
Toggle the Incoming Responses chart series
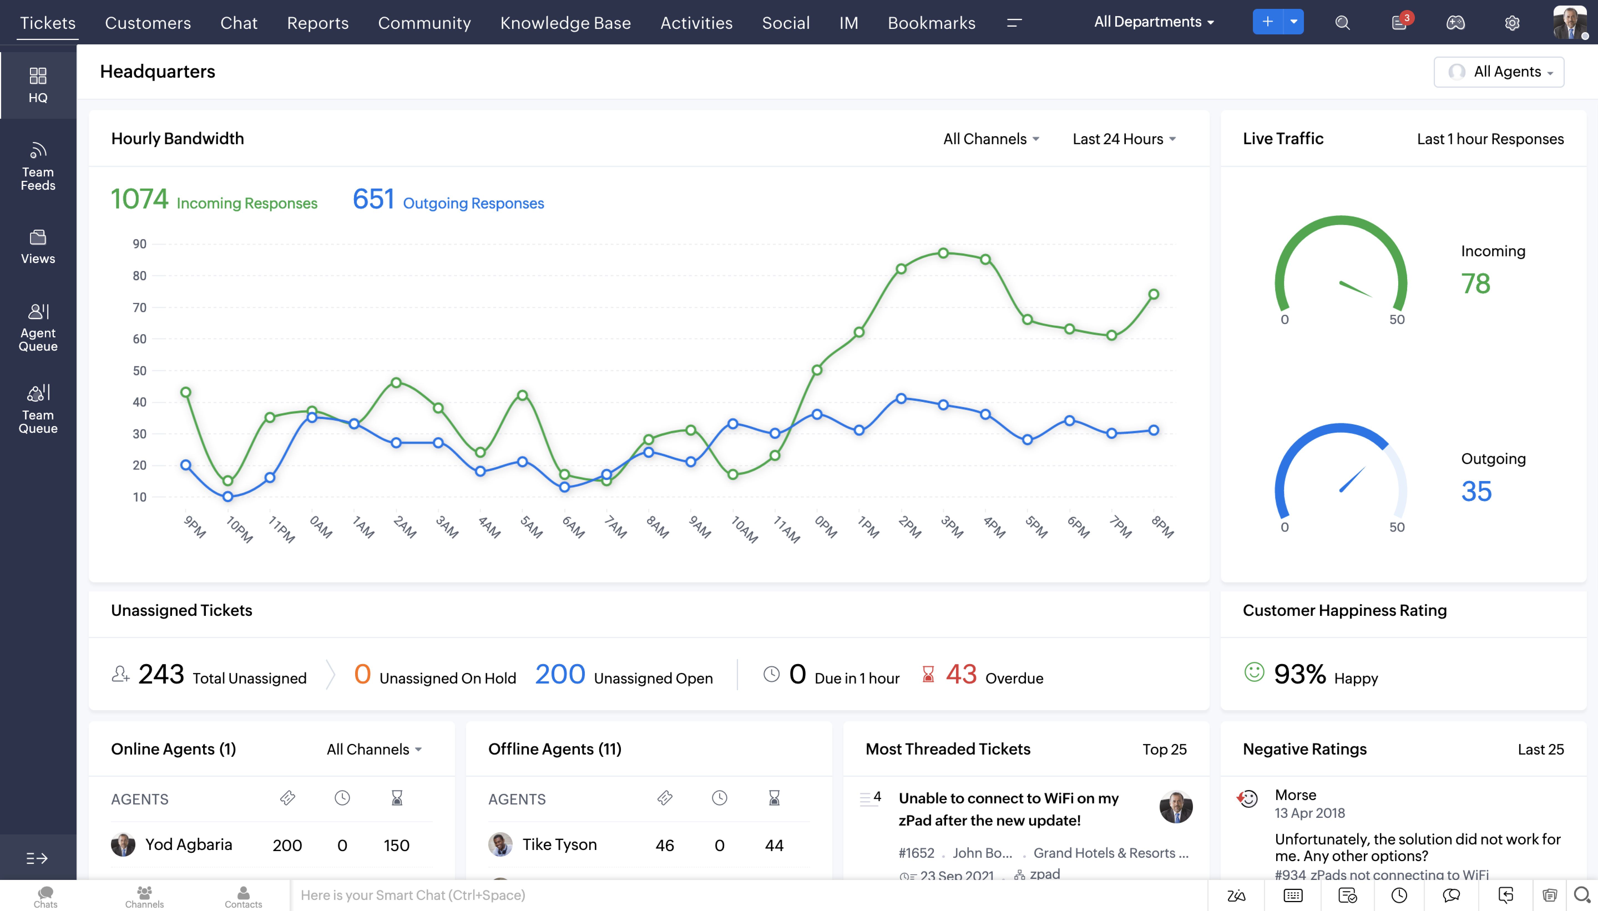pyautogui.click(x=247, y=203)
